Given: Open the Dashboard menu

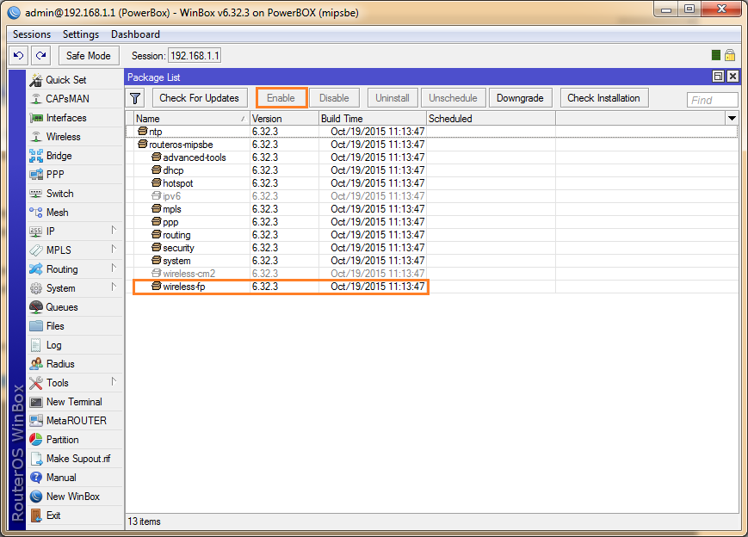Looking at the screenshot, I should click(x=135, y=34).
